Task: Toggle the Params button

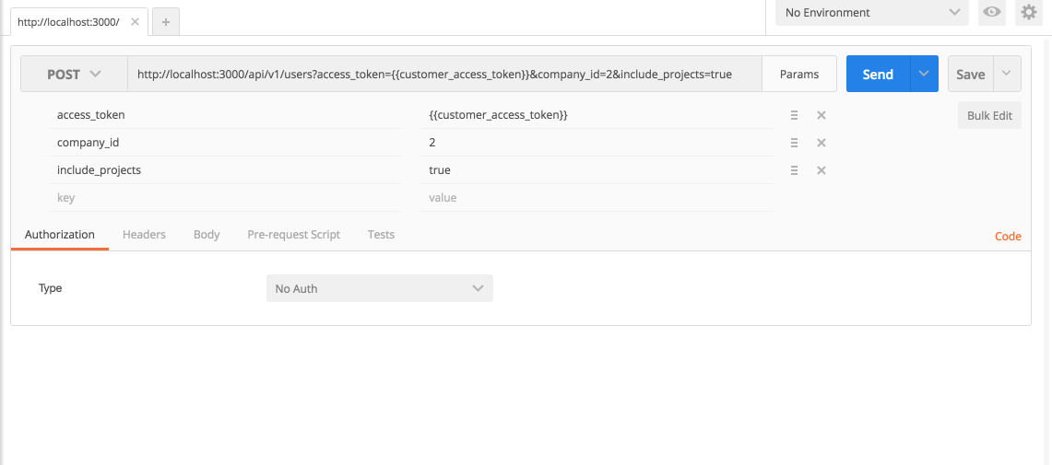Action: [799, 74]
